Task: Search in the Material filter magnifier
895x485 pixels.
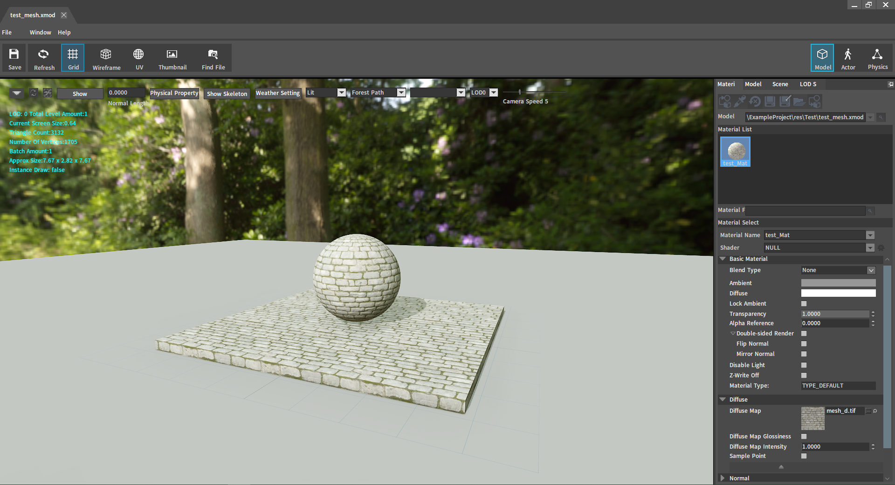Action: [x=870, y=211]
